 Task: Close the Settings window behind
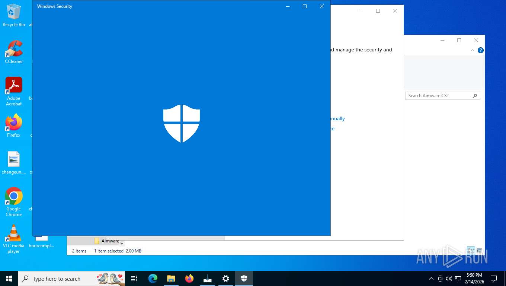pyautogui.click(x=395, y=11)
